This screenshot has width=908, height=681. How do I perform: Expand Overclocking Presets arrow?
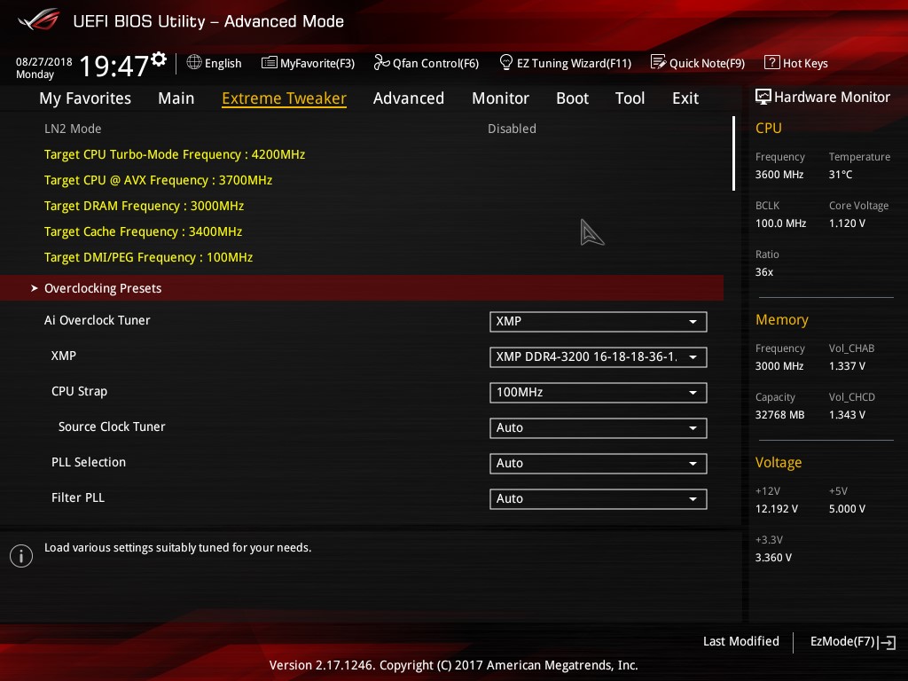pyautogui.click(x=35, y=288)
